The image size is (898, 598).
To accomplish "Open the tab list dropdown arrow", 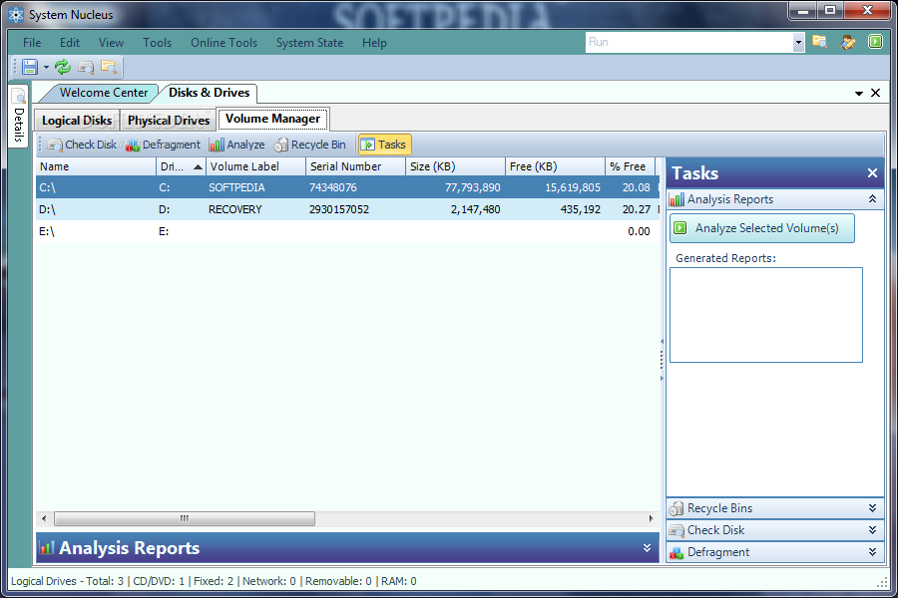I will 859,94.
